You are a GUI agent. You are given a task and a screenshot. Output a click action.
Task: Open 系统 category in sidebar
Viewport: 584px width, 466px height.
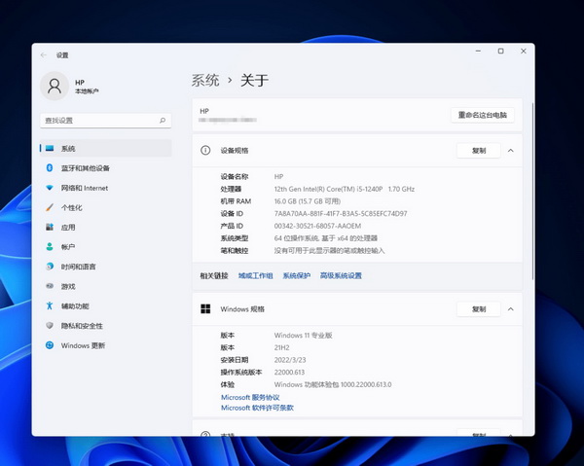pyautogui.click(x=106, y=148)
